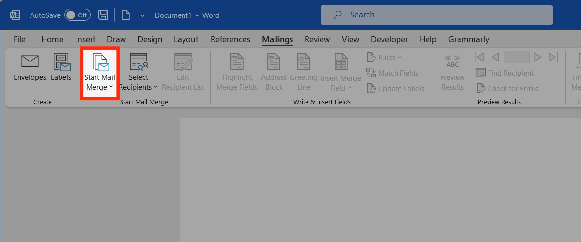Open the References tab

(230, 39)
